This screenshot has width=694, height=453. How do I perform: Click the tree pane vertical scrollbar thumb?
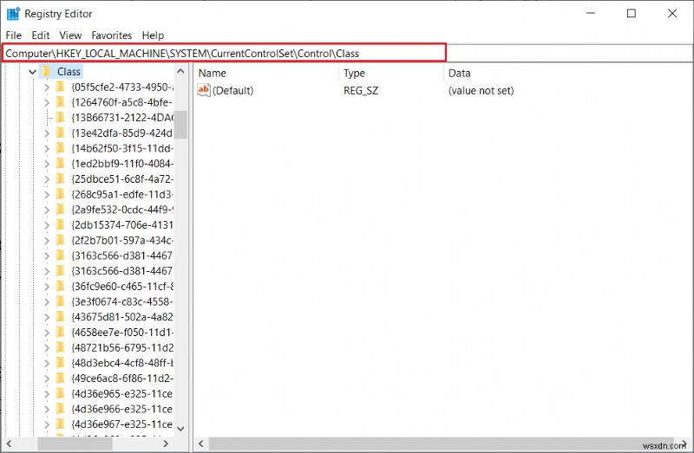[180, 124]
